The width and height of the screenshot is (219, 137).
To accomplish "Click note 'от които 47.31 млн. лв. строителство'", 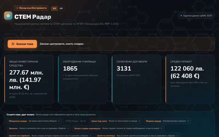I will pyautogui.click(x=28, y=94).
